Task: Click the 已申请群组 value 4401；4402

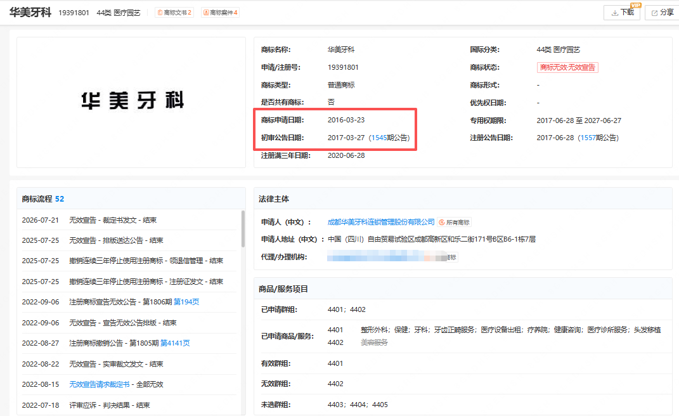Action: click(x=346, y=310)
